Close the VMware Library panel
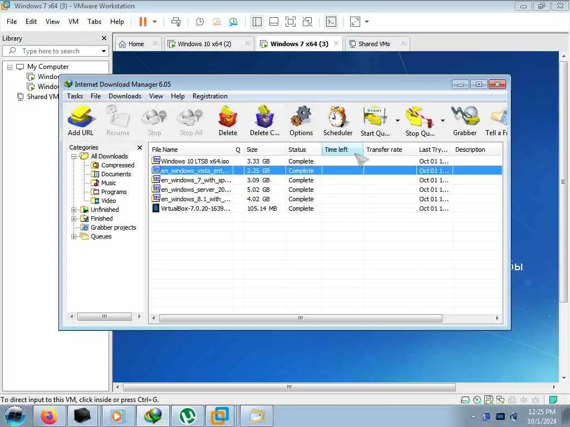 104,38
